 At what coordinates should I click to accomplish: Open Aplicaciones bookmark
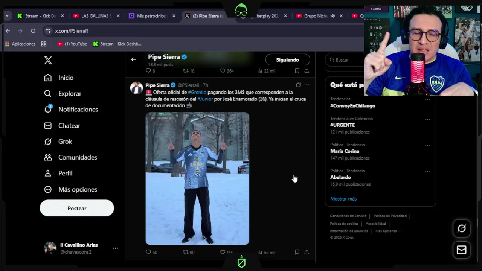pos(20,44)
